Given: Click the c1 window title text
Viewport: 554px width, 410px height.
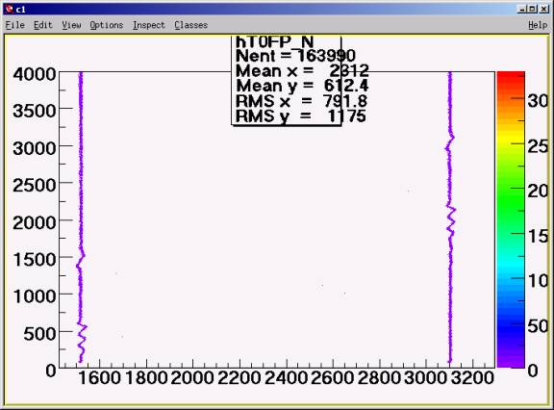Looking at the screenshot, I should click(x=20, y=10).
